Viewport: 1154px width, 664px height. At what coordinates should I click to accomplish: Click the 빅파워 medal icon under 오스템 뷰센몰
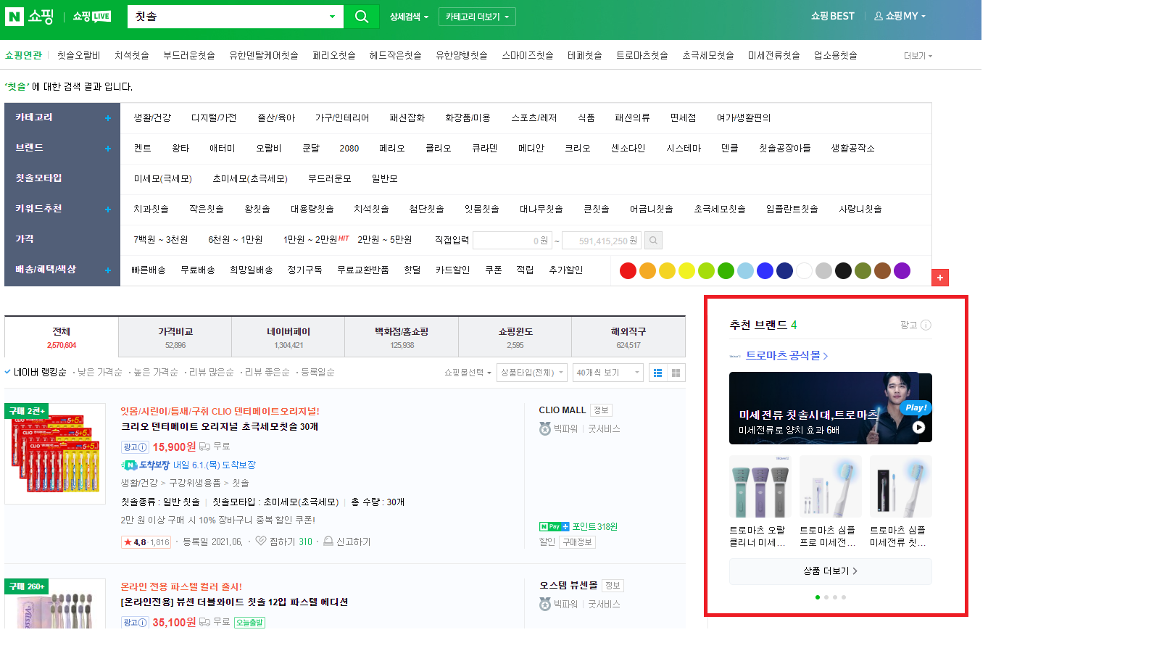click(x=545, y=604)
